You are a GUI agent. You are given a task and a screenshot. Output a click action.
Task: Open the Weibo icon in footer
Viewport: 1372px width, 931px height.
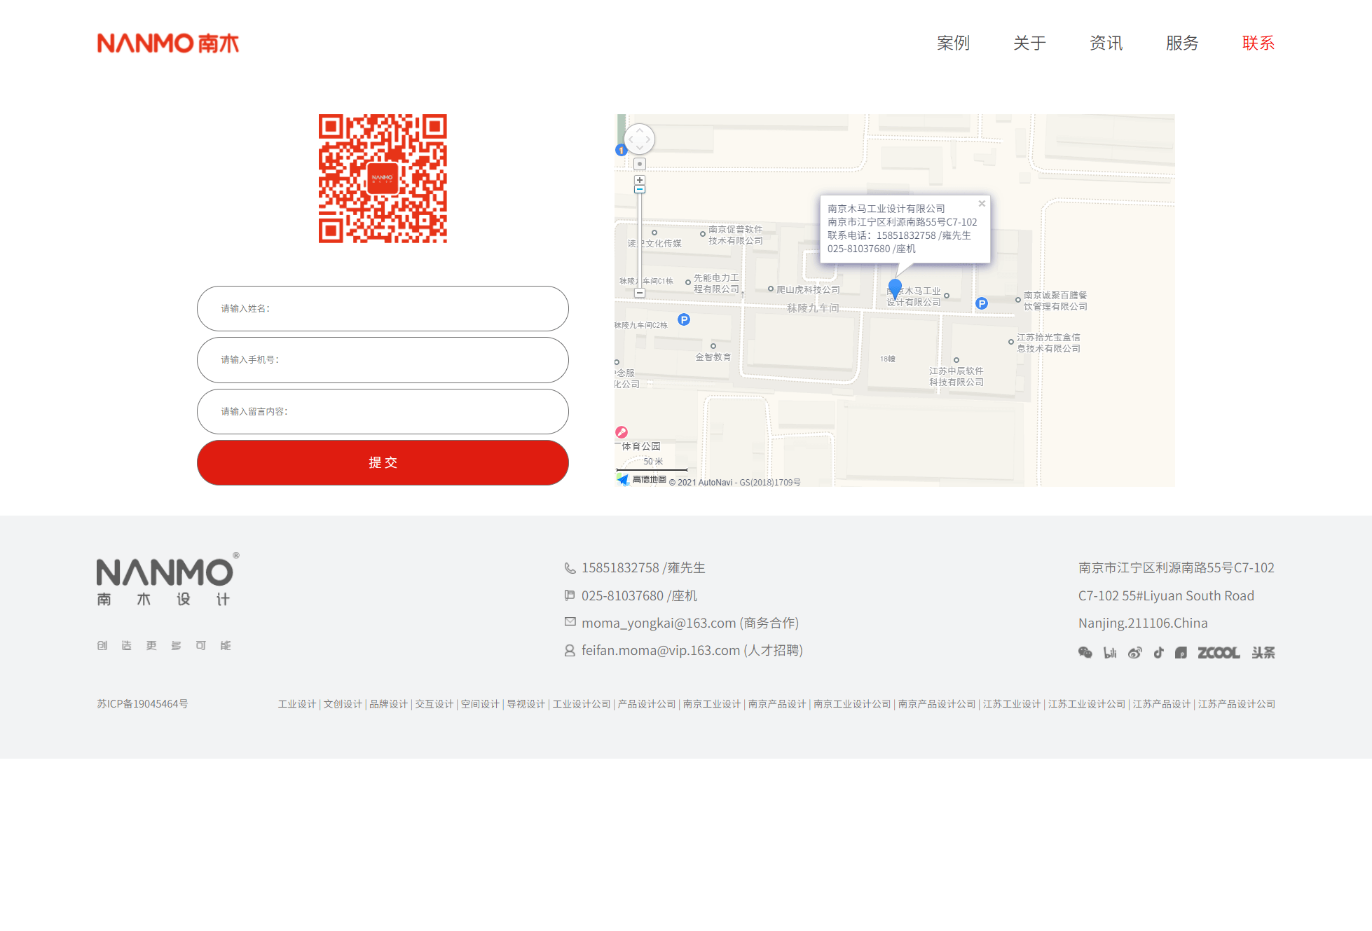pyautogui.click(x=1135, y=653)
